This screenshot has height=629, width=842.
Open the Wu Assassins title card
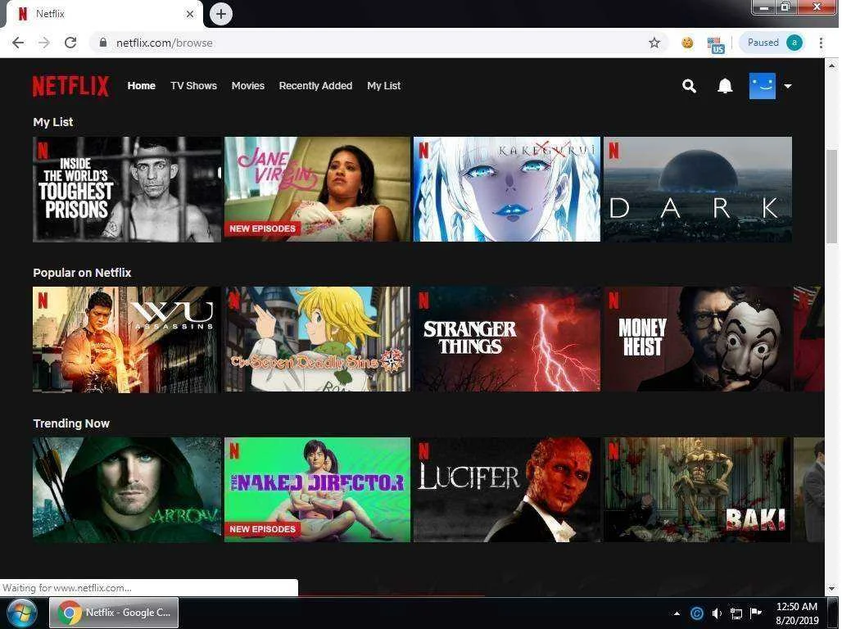(x=127, y=339)
